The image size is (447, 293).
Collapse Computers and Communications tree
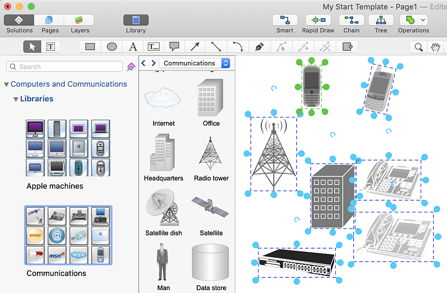click(x=6, y=84)
